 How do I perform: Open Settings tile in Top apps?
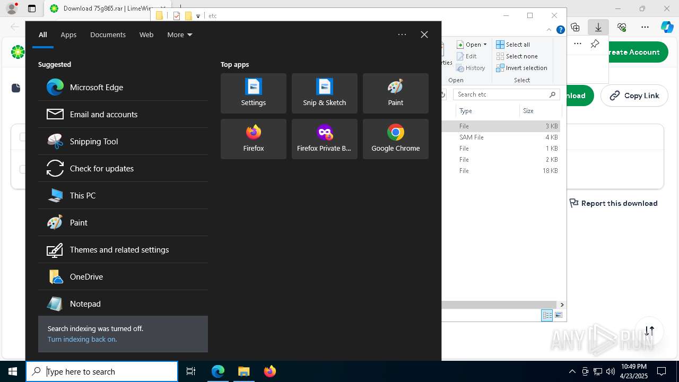254,93
